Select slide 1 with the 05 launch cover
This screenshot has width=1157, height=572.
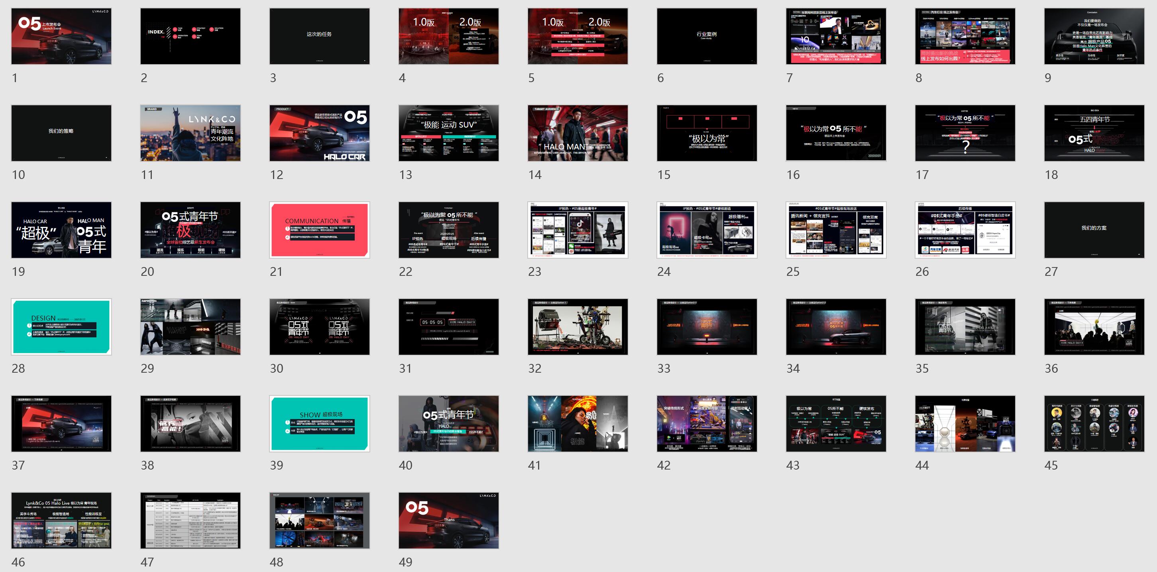(x=61, y=36)
